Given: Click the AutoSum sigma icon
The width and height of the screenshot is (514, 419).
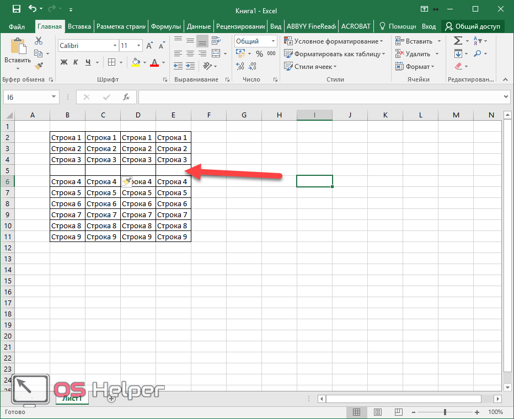Looking at the screenshot, I should click(458, 41).
